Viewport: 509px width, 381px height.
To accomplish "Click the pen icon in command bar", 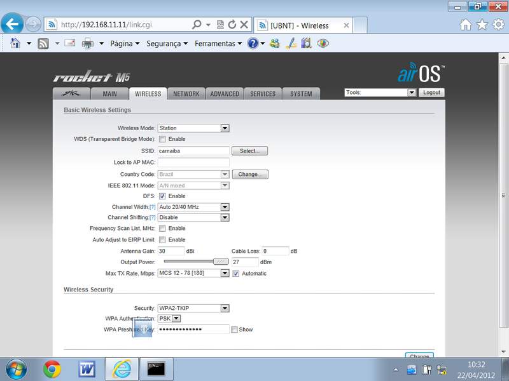I will [x=291, y=43].
